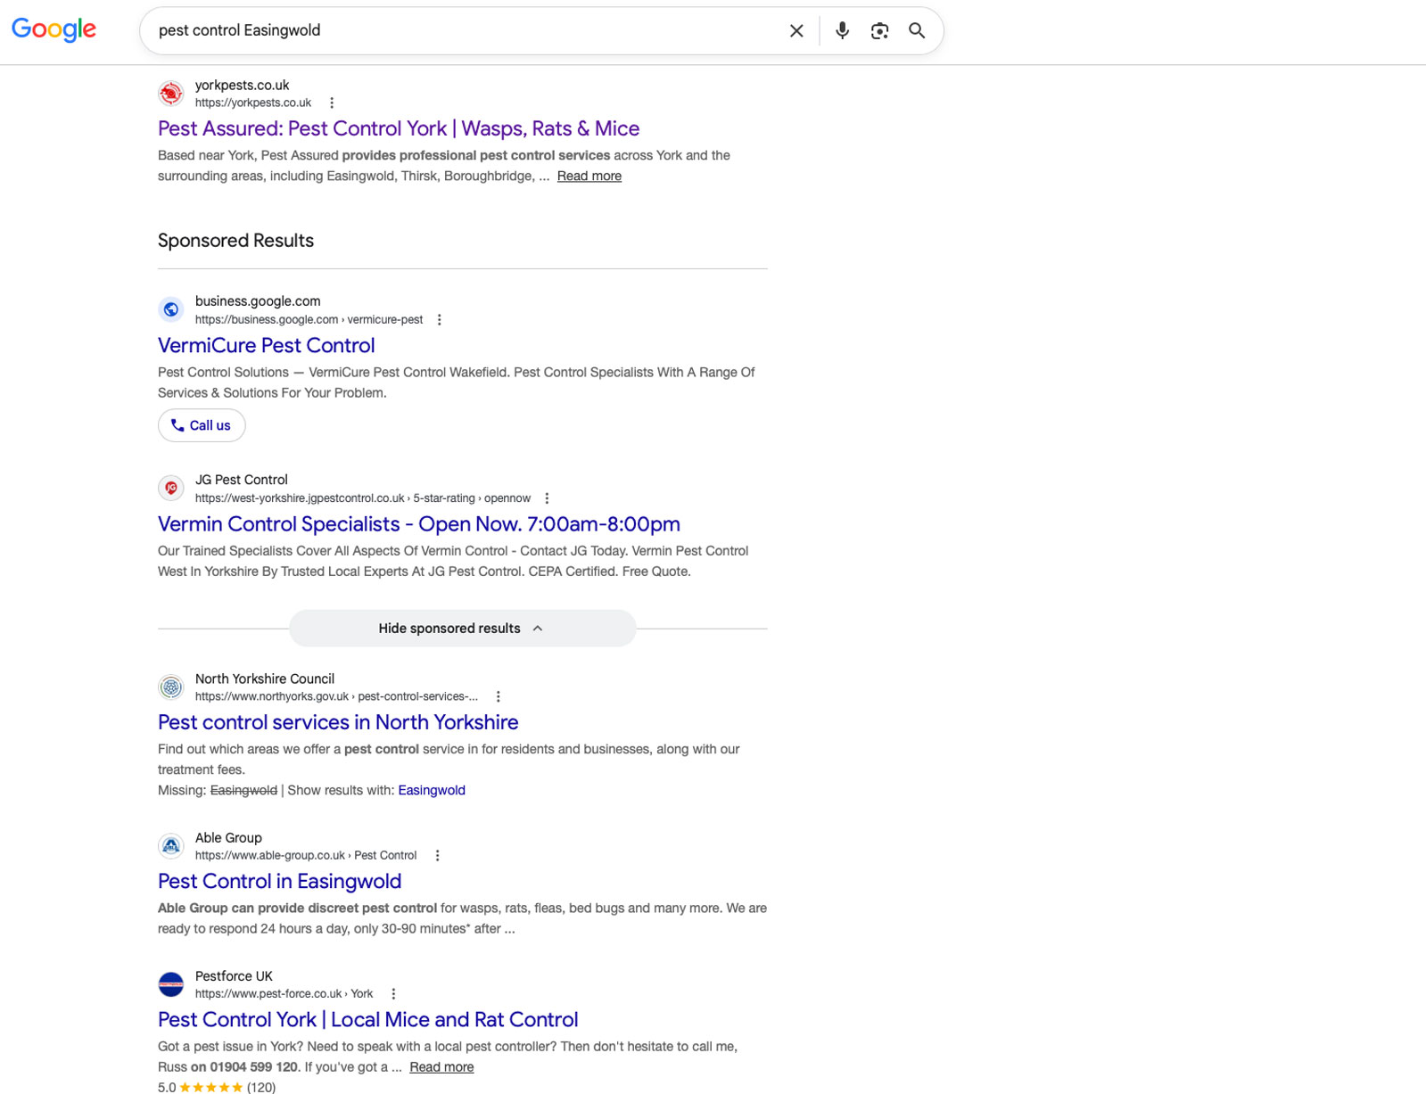Click the Able Group site name

[x=228, y=837]
